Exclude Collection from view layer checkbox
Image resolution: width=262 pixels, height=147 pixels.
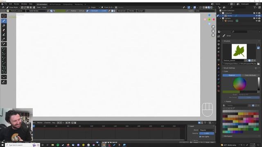[x=254, y=13]
